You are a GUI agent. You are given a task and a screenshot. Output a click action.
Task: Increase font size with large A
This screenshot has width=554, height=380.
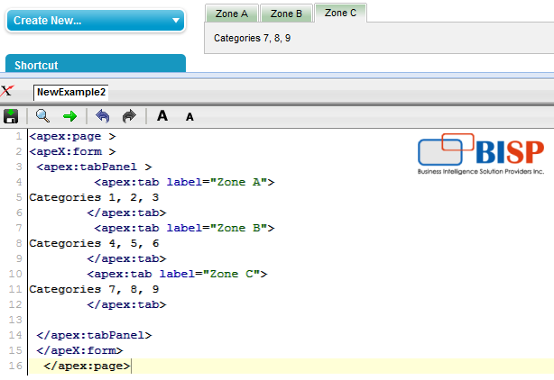(x=162, y=116)
